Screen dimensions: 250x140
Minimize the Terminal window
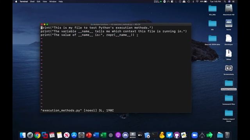click(45, 24)
